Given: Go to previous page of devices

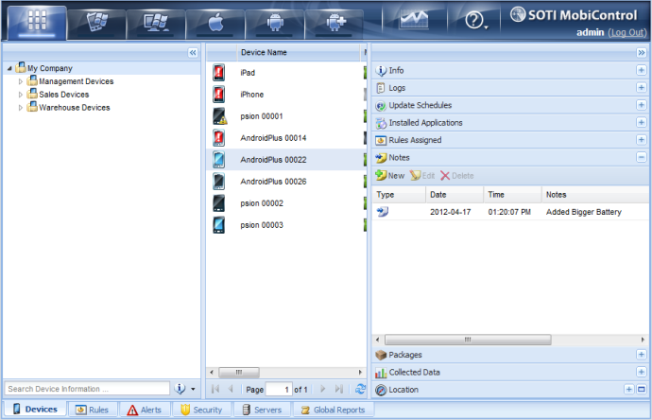Looking at the screenshot, I should [x=231, y=389].
